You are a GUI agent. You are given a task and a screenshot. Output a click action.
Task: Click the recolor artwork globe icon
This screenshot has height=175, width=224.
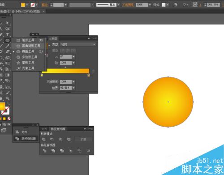(x=175, y=5)
